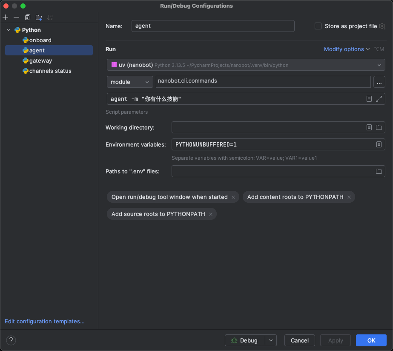Image resolution: width=393 pixels, height=351 pixels.
Task: Open the environment variables editor icon
Action: tap(379, 144)
